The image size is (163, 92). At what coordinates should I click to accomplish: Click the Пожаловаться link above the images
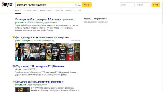tap(75, 40)
